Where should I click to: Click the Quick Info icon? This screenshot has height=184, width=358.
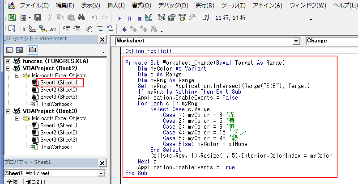pos(33,29)
